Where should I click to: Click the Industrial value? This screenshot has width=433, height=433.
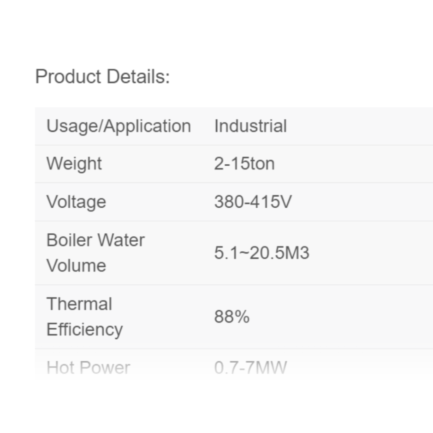[x=251, y=126]
